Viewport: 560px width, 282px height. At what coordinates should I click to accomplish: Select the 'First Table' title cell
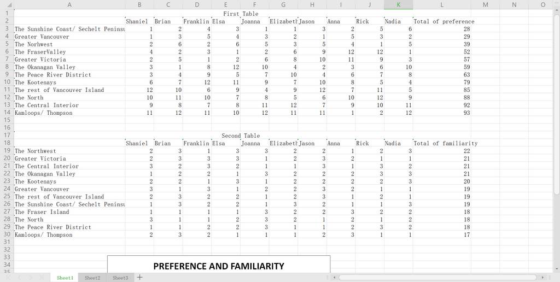[x=241, y=14]
